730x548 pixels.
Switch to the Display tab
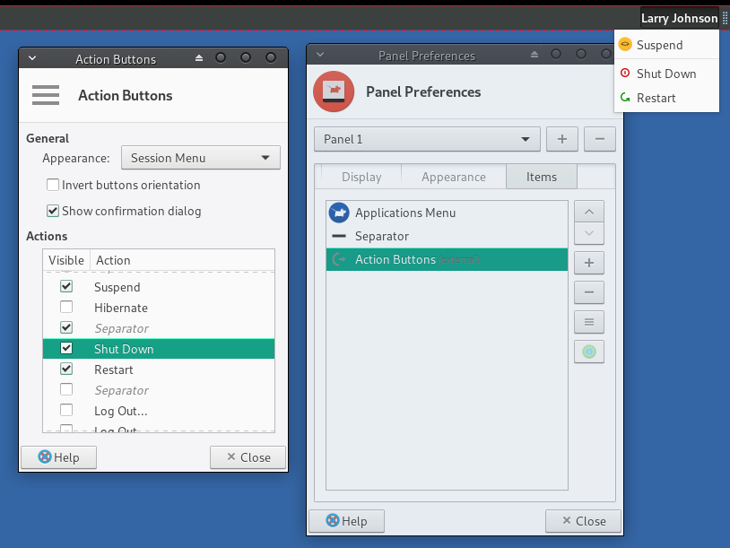pyautogui.click(x=361, y=177)
